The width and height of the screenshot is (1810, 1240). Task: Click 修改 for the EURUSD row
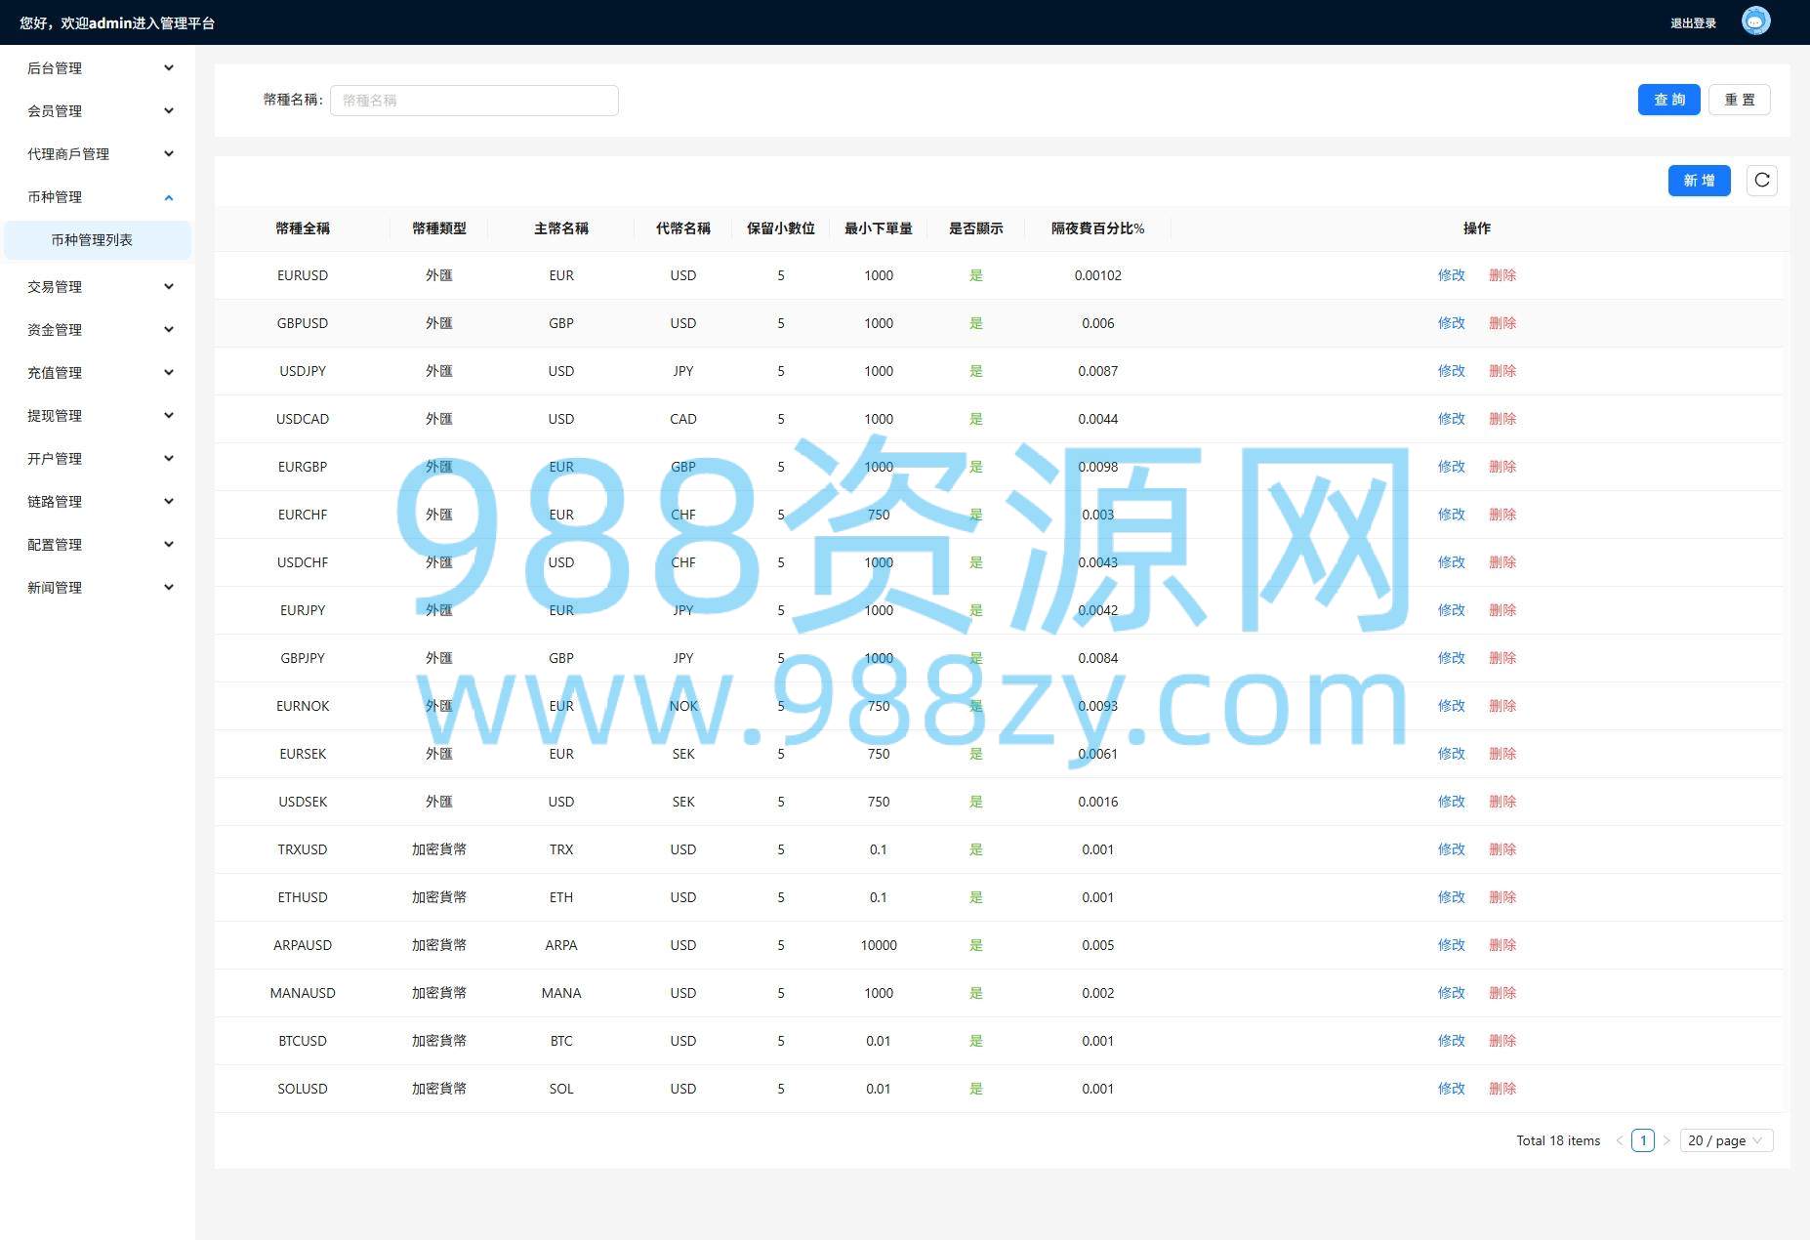[x=1451, y=275]
